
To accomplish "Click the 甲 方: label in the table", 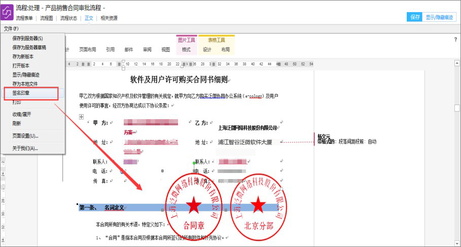I will 100,123.
